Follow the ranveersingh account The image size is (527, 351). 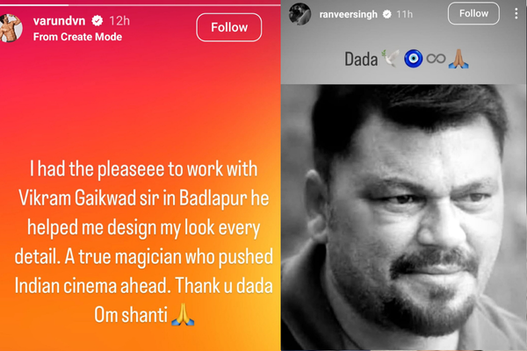click(473, 13)
